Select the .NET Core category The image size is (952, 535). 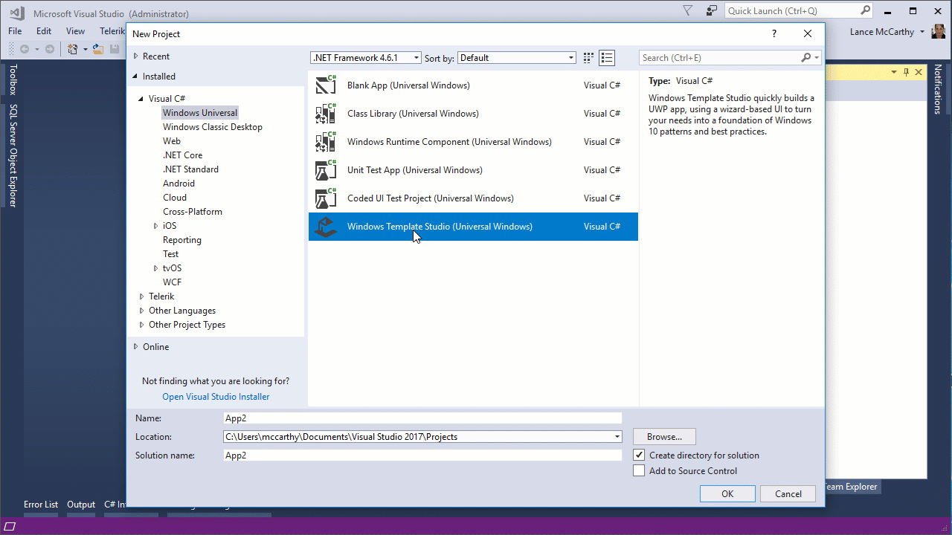coord(183,155)
